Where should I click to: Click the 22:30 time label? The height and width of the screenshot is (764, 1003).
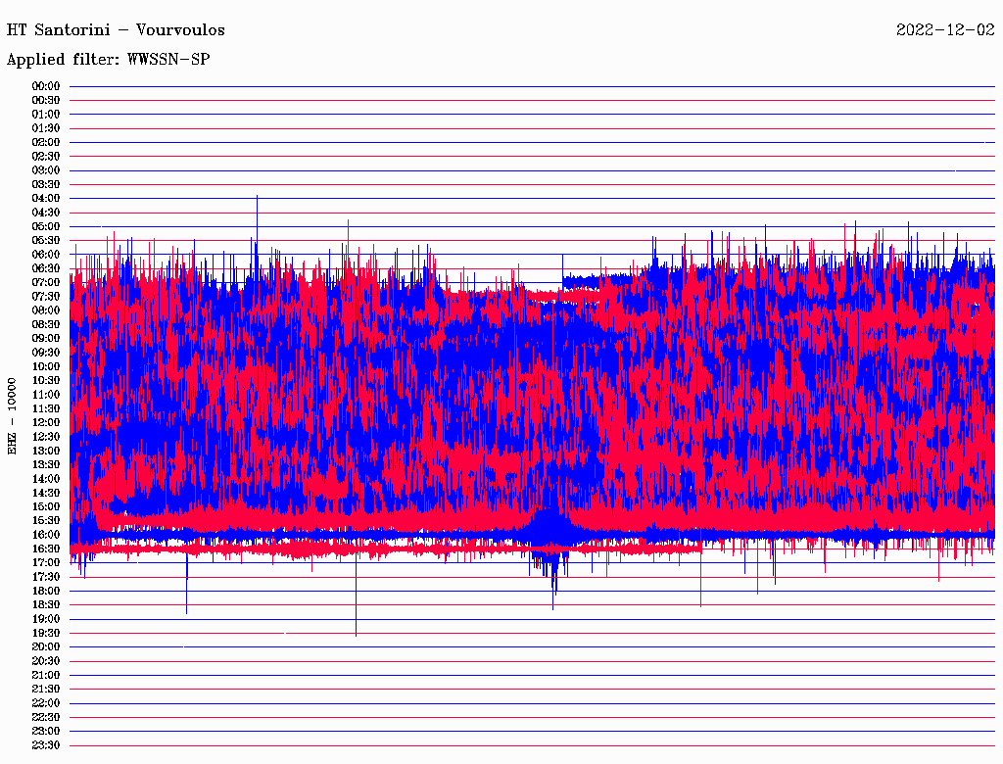point(46,717)
